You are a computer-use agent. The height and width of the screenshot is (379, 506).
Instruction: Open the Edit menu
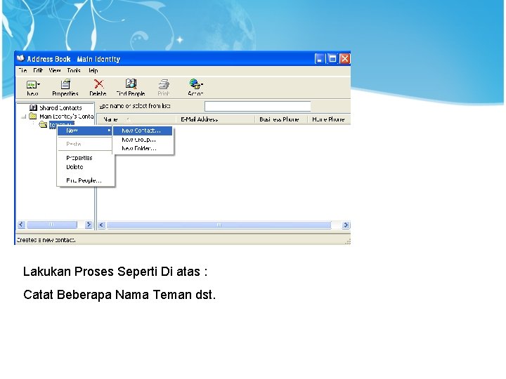pos(38,70)
